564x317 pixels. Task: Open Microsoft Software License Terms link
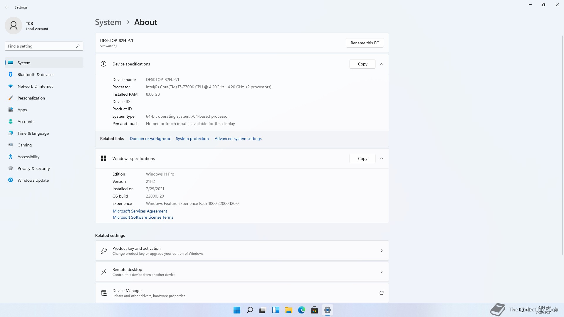[x=143, y=217]
